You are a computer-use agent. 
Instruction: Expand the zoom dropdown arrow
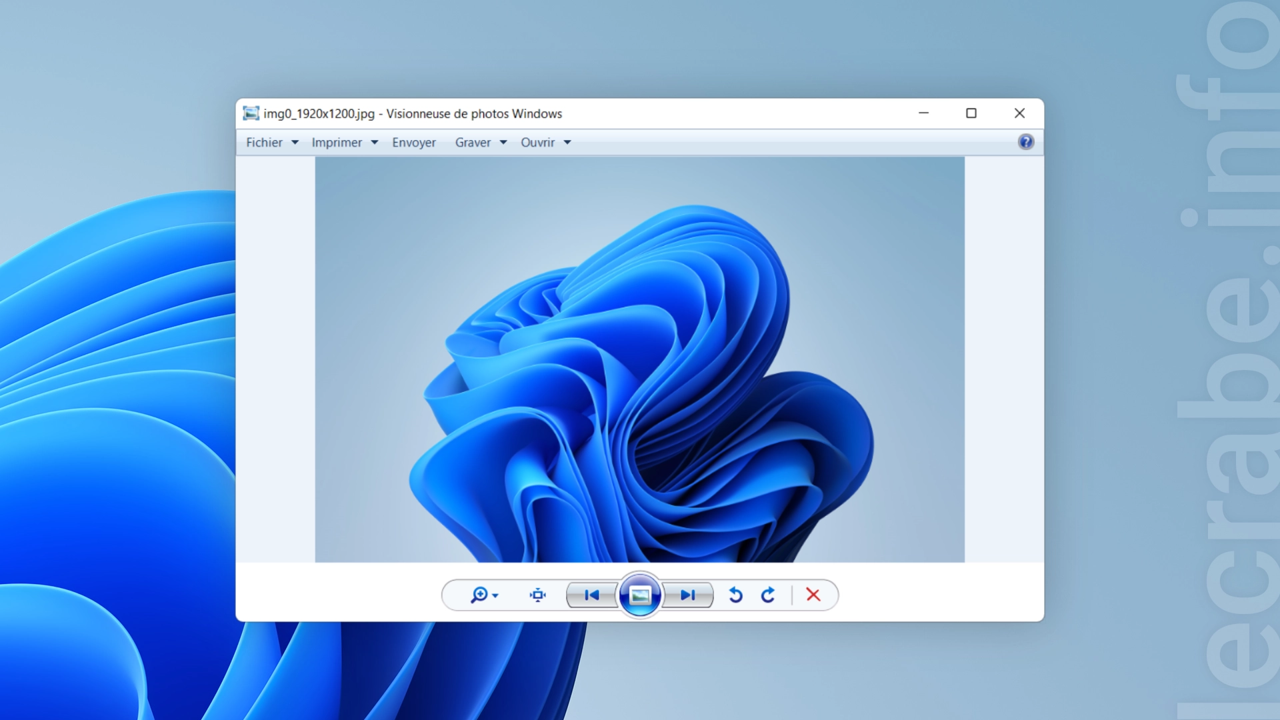point(495,596)
